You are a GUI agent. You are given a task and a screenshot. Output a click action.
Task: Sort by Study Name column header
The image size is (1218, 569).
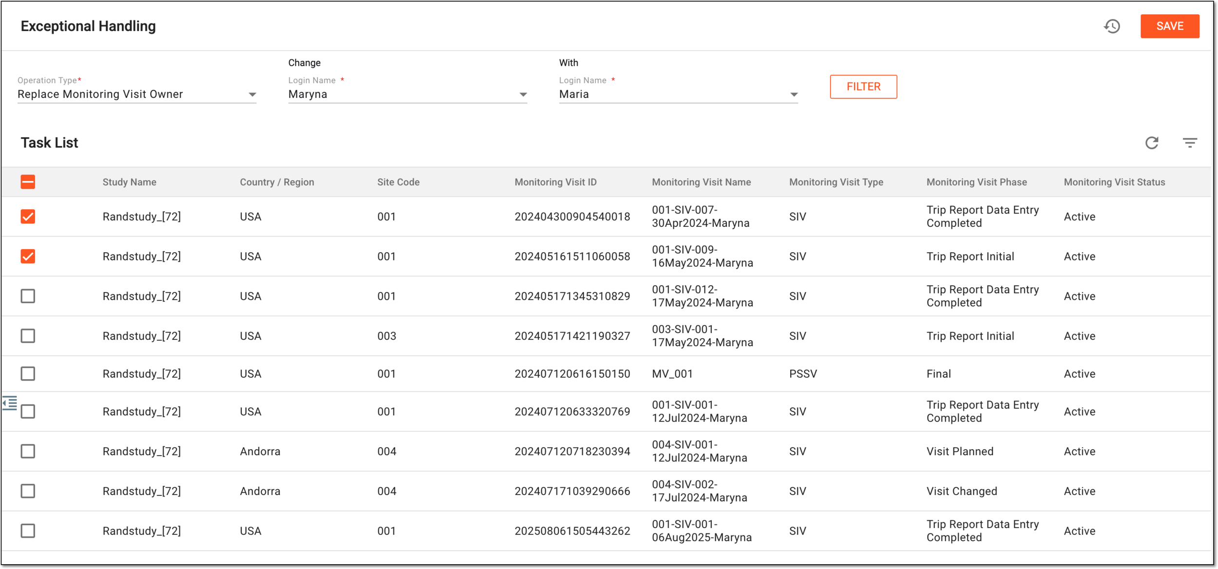129,182
